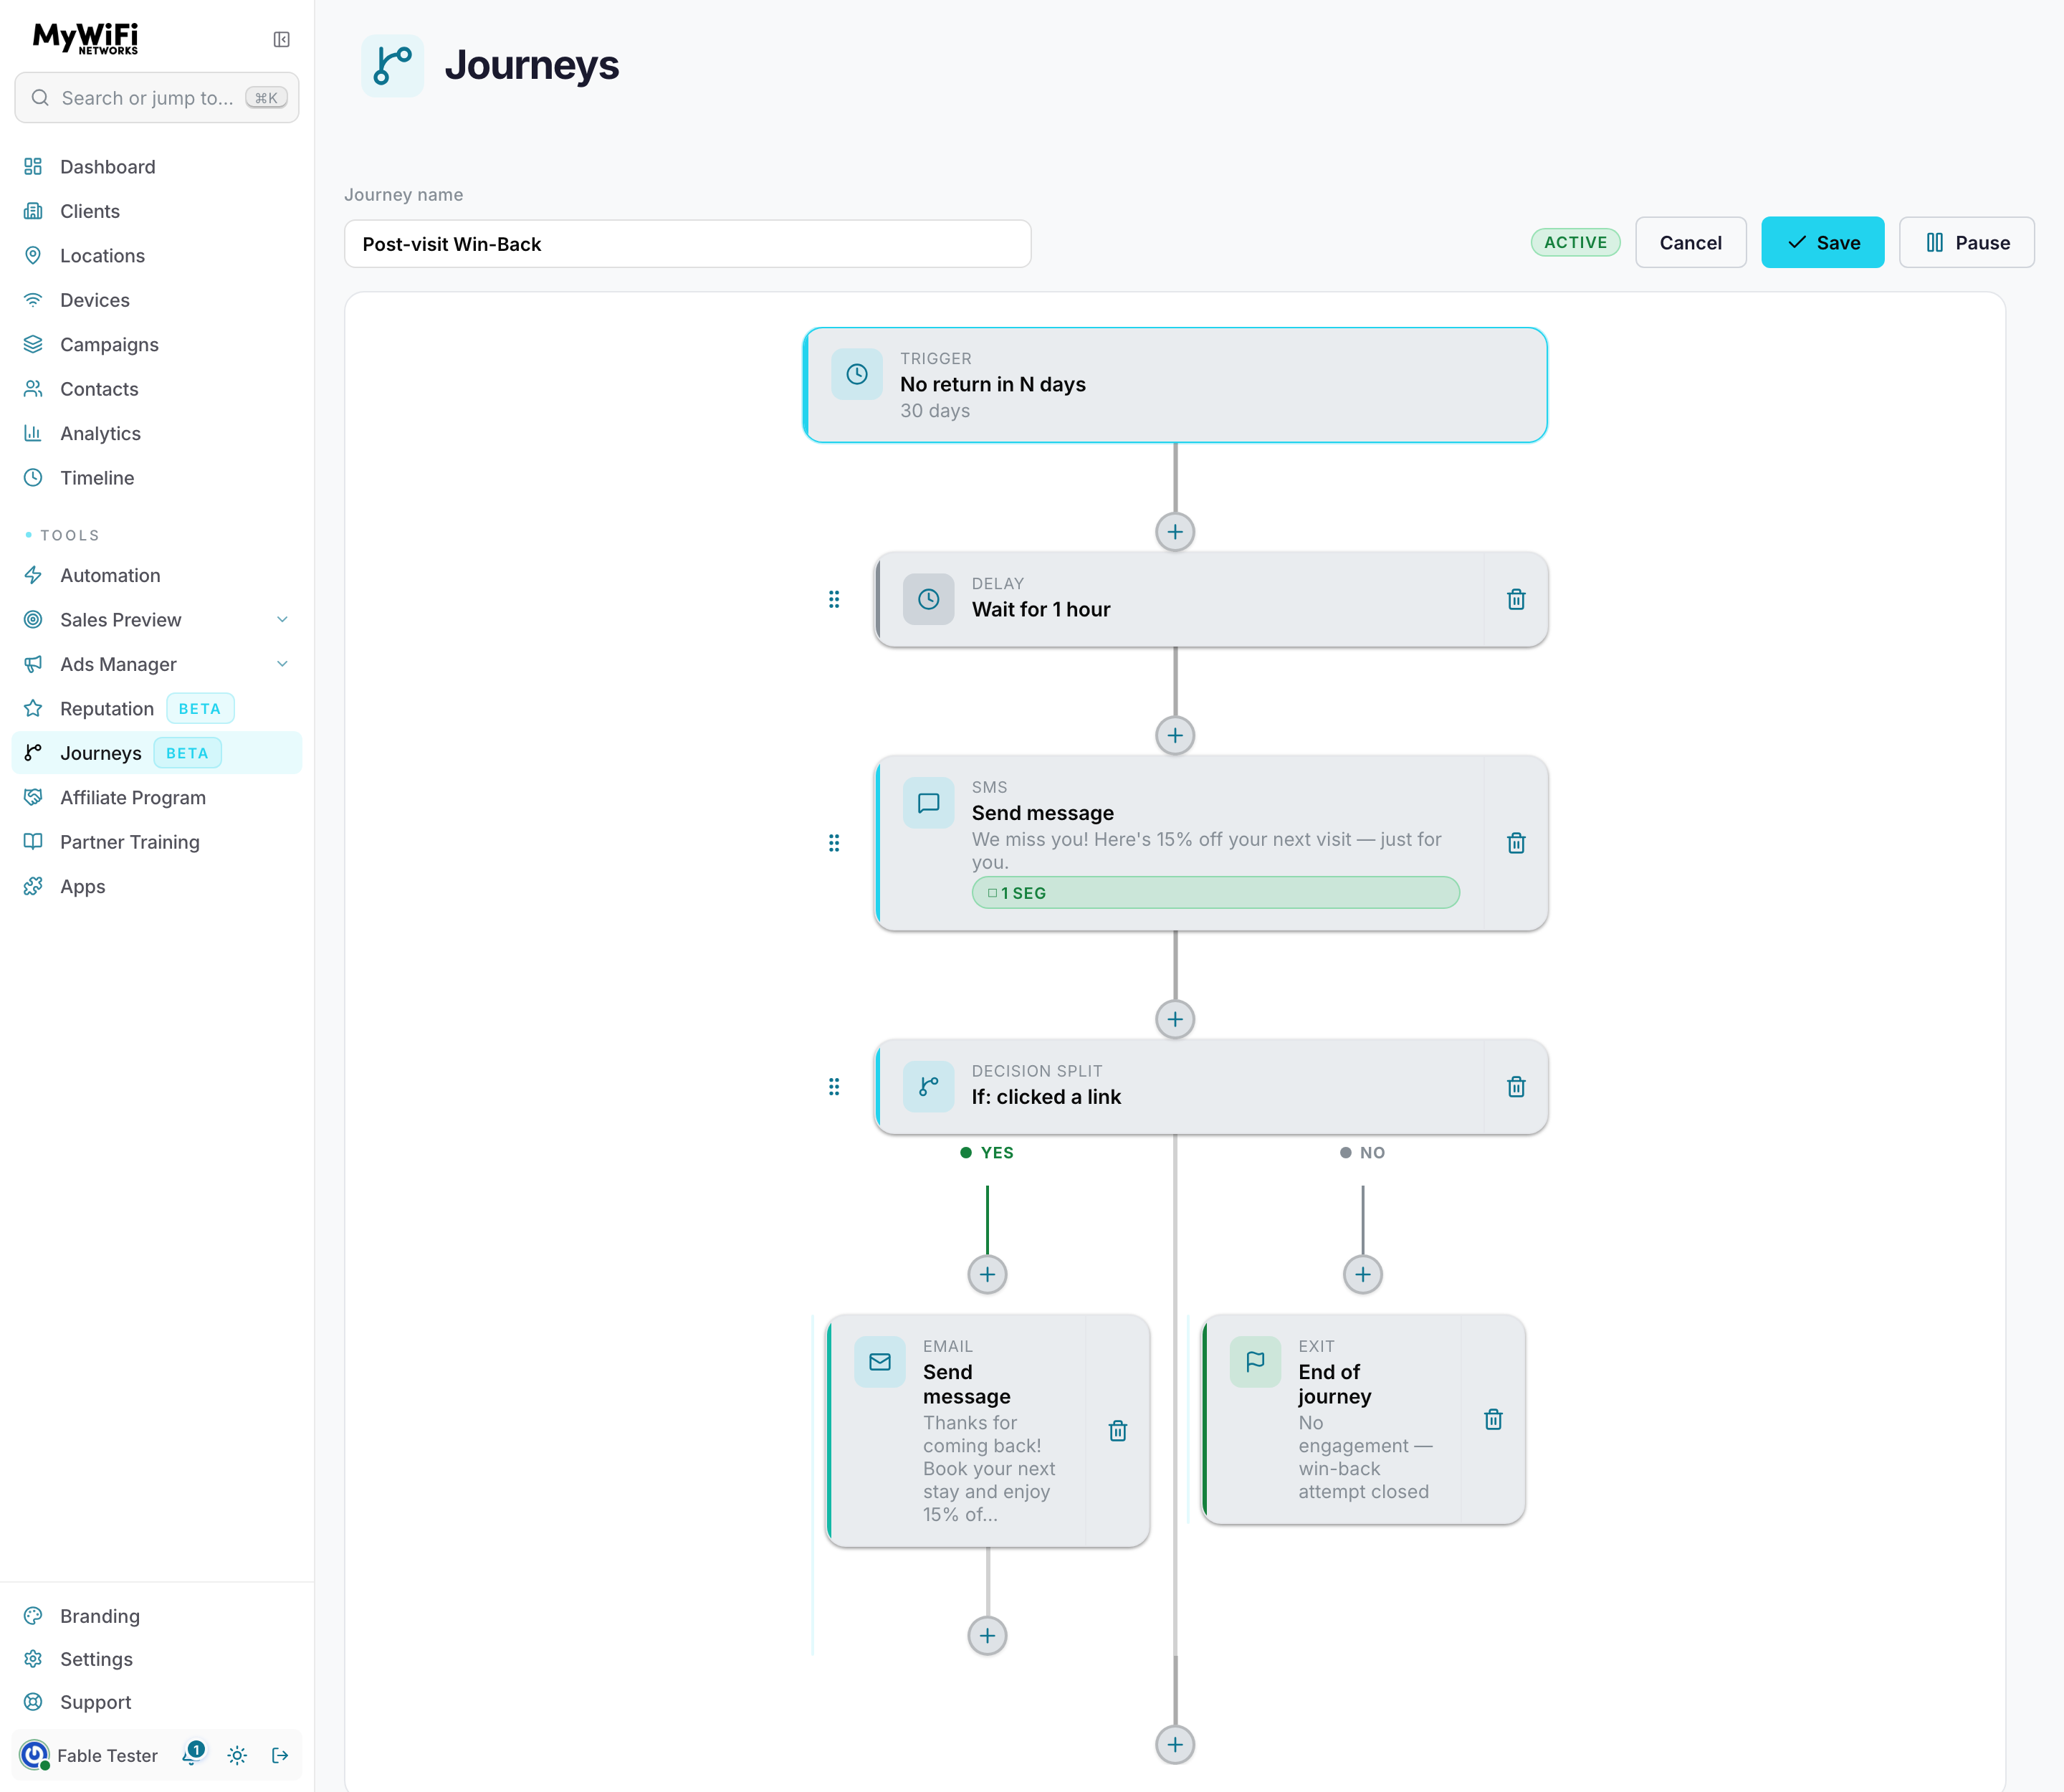Open the Support page
2064x1792 pixels.
pos(157,1702)
